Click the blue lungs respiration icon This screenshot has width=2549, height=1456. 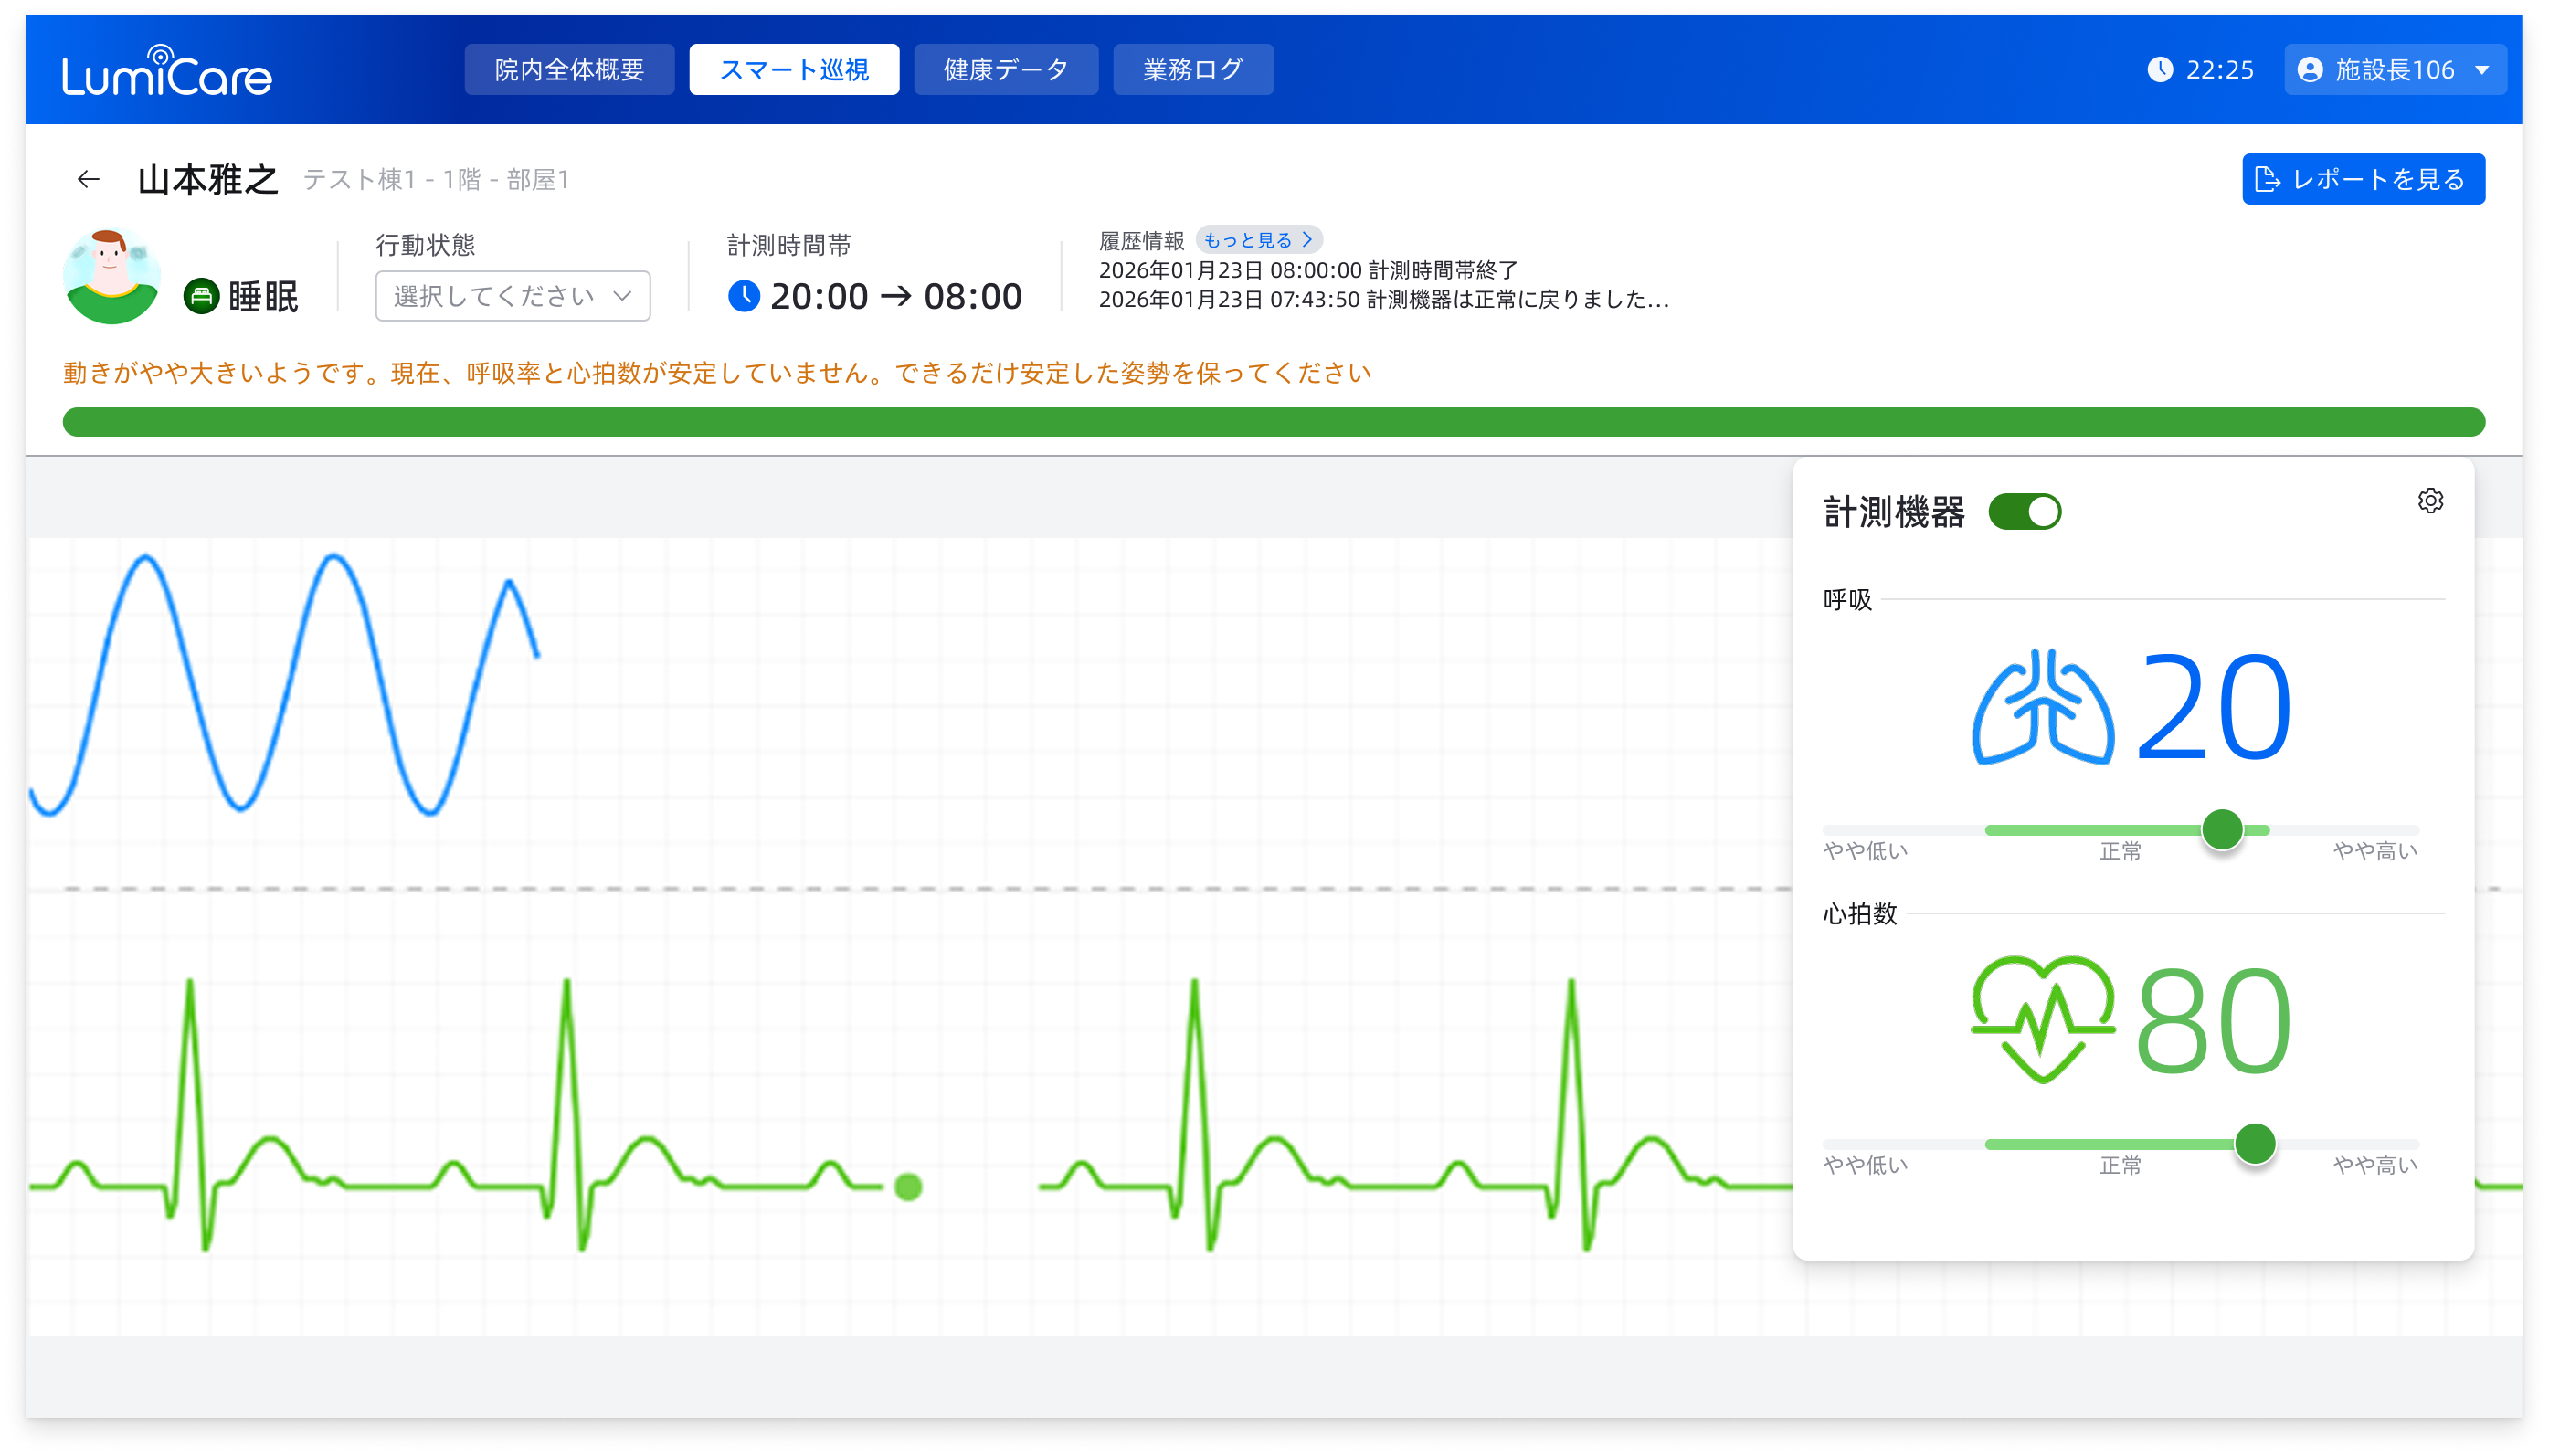[x=2042, y=707]
